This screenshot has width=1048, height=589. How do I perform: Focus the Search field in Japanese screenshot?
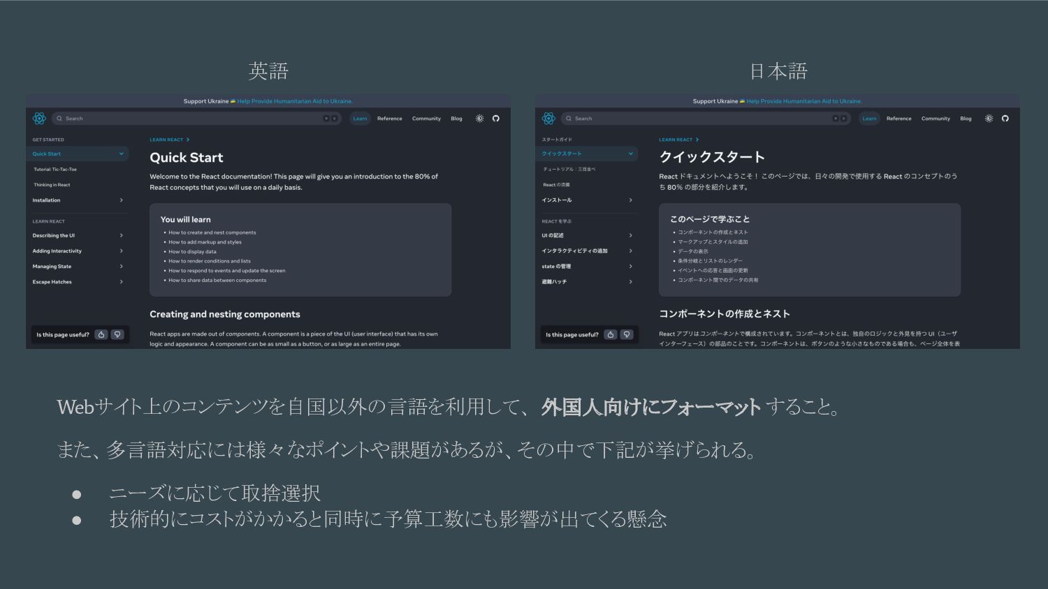[706, 119]
